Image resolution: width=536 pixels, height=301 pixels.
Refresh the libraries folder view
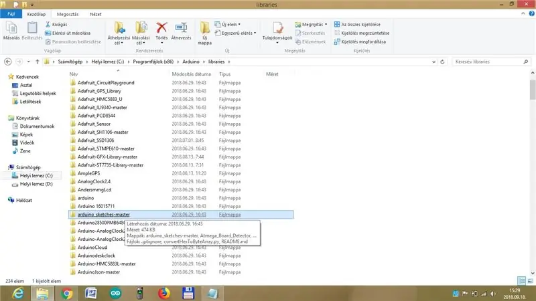[442, 62]
